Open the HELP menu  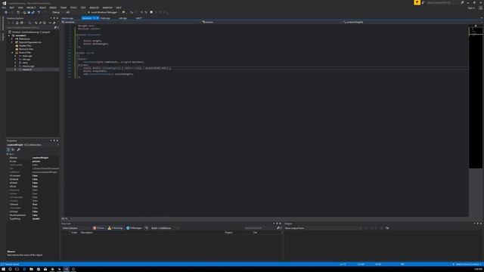(x=119, y=8)
